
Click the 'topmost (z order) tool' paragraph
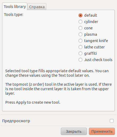click(58, 89)
